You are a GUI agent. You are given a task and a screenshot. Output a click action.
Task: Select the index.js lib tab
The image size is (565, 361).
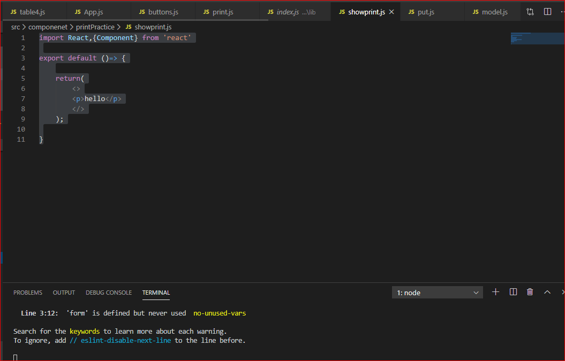click(296, 12)
